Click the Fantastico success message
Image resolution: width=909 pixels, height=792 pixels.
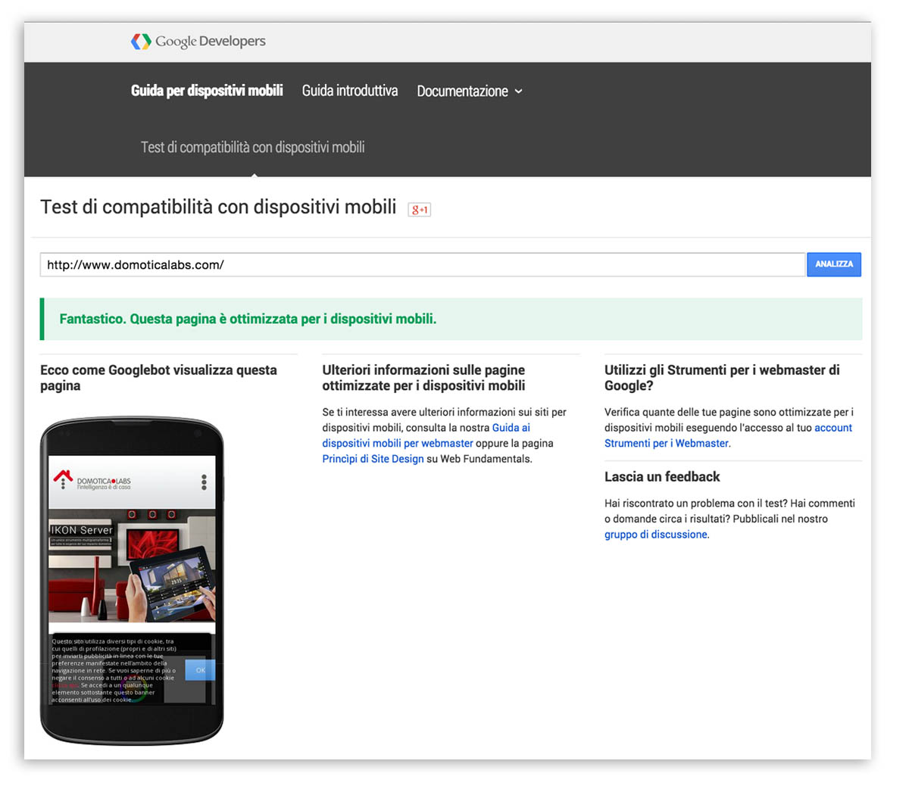tap(451, 319)
